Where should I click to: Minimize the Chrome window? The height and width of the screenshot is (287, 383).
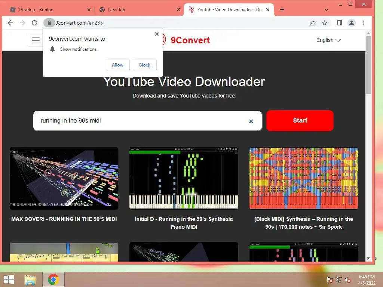tap(340, 4)
